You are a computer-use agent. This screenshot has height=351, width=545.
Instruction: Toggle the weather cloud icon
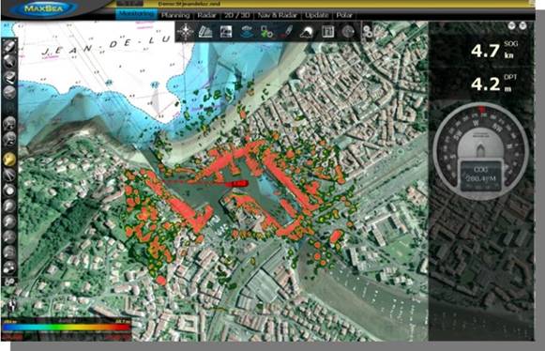pos(307,32)
